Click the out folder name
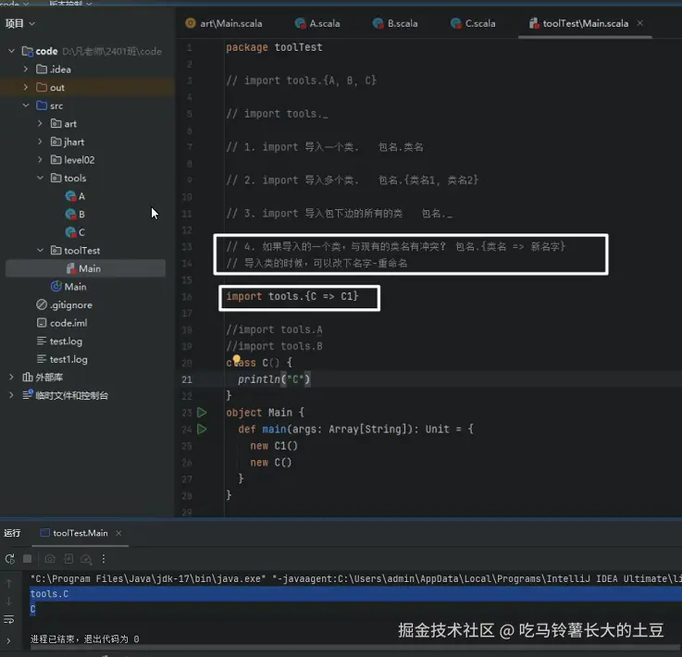The width and height of the screenshot is (682, 657). [x=57, y=87]
